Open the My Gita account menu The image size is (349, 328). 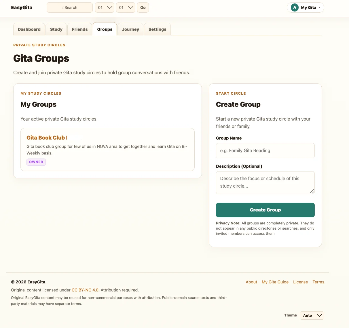pyautogui.click(x=306, y=7)
